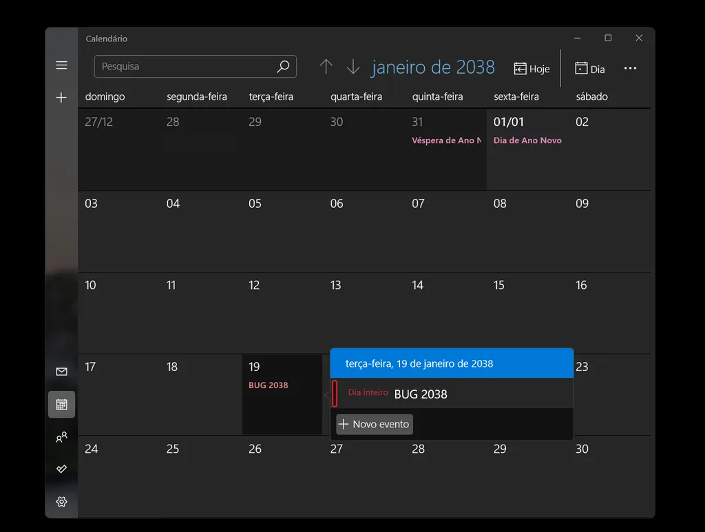Select the red color bar of BUG 2038 event
Screen dimensions: 705x532
[335, 394]
